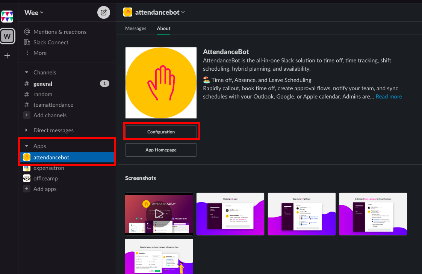Click the three-dot More icon
422x274 pixels.
pos(27,53)
